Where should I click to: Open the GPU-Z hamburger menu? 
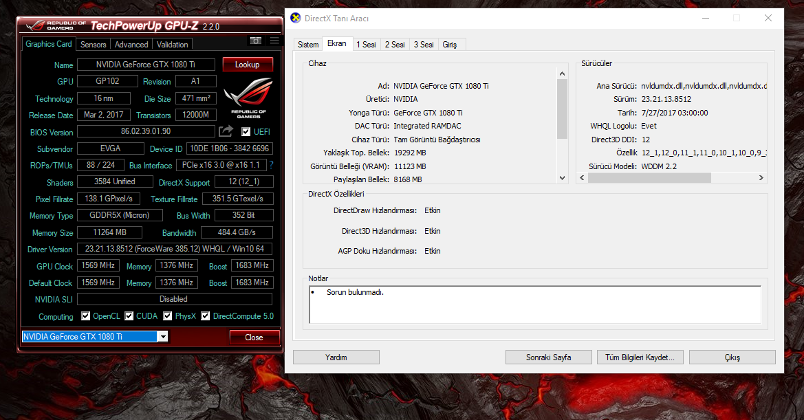[x=275, y=41]
